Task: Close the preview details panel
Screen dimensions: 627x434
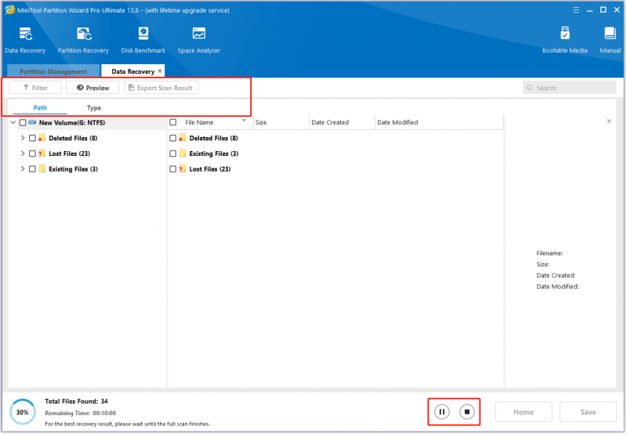Action: [x=609, y=121]
